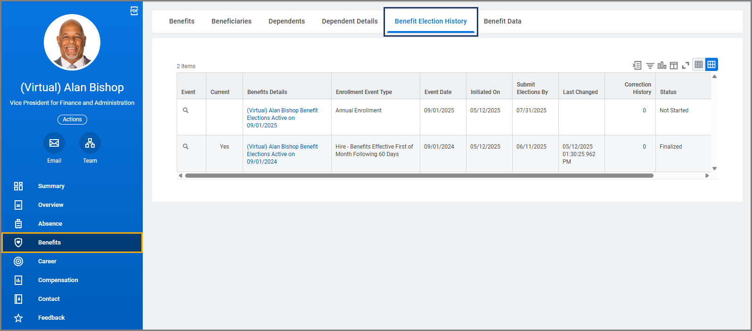The image size is (752, 331).
Task: Expand the table to fullscreen
Action: [686, 65]
